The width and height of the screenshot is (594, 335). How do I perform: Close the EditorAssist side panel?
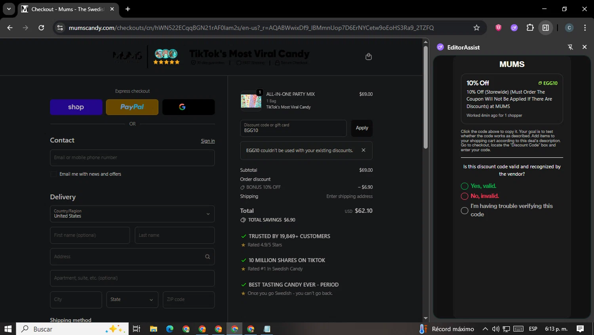(584, 47)
